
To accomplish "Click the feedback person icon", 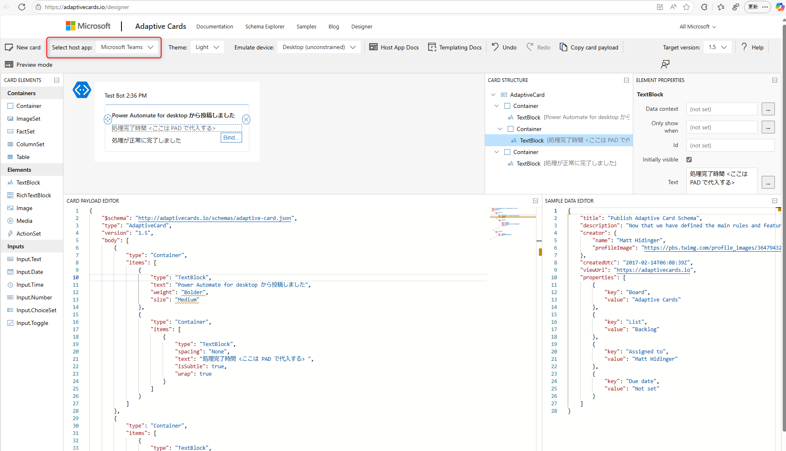I will click(665, 64).
